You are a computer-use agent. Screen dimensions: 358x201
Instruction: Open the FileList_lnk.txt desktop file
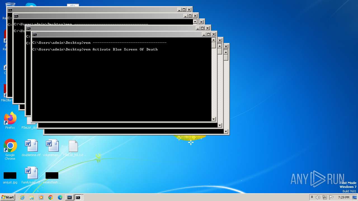pos(73,148)
